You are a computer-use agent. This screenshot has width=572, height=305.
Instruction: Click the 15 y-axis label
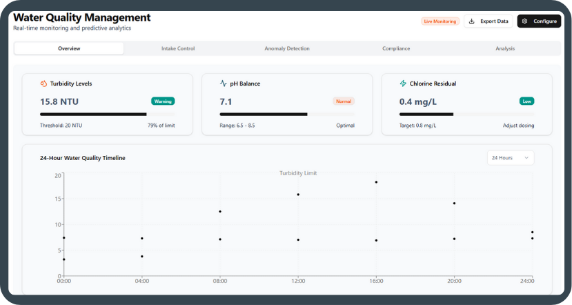point(58,199)
